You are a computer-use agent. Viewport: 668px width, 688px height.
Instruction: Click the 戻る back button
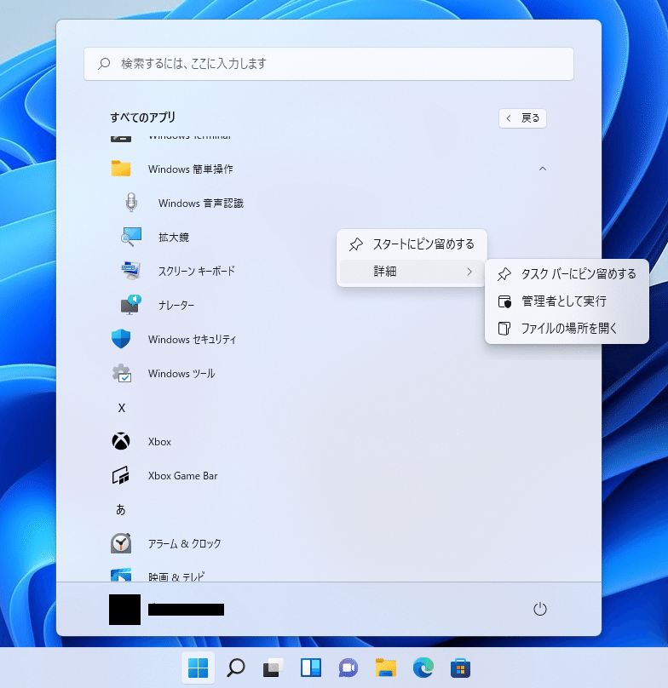[x=522, y=118]
